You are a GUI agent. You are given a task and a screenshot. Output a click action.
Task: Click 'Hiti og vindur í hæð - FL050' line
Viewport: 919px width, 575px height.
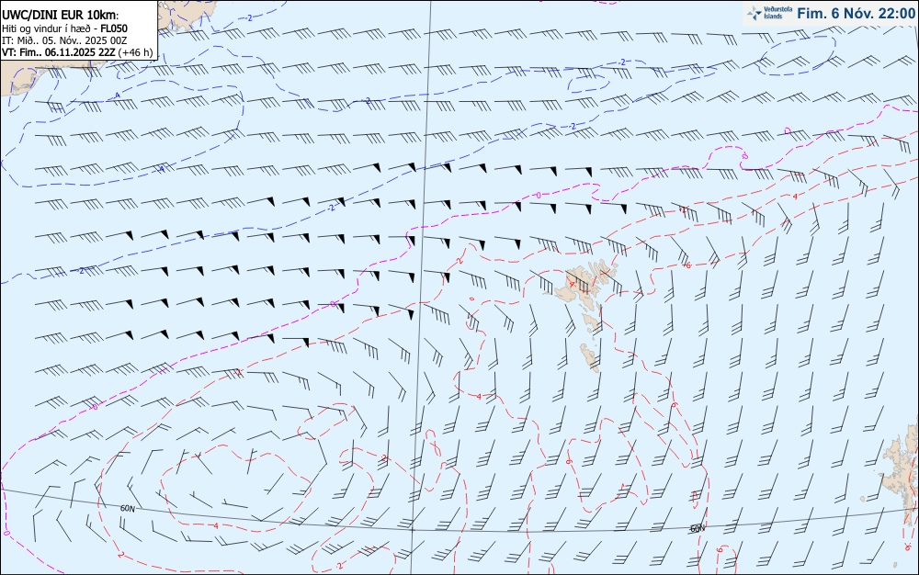64,28
